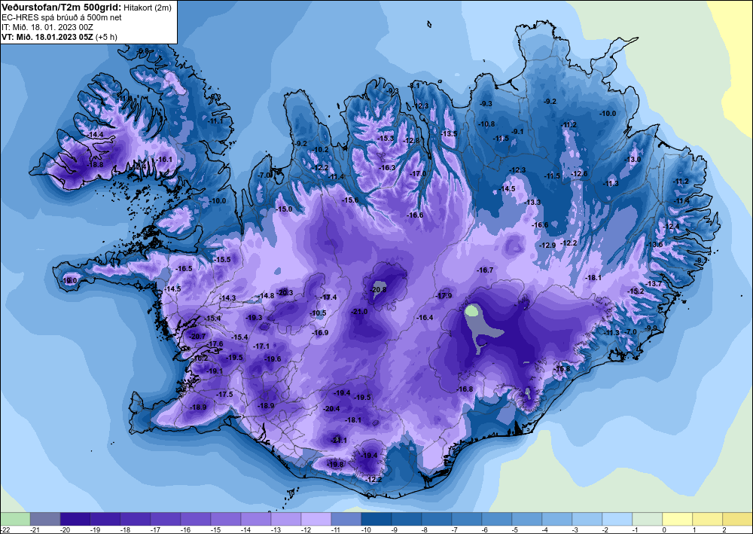Pick the dark indigo -20 legend swatch

(x=75, y=519)
